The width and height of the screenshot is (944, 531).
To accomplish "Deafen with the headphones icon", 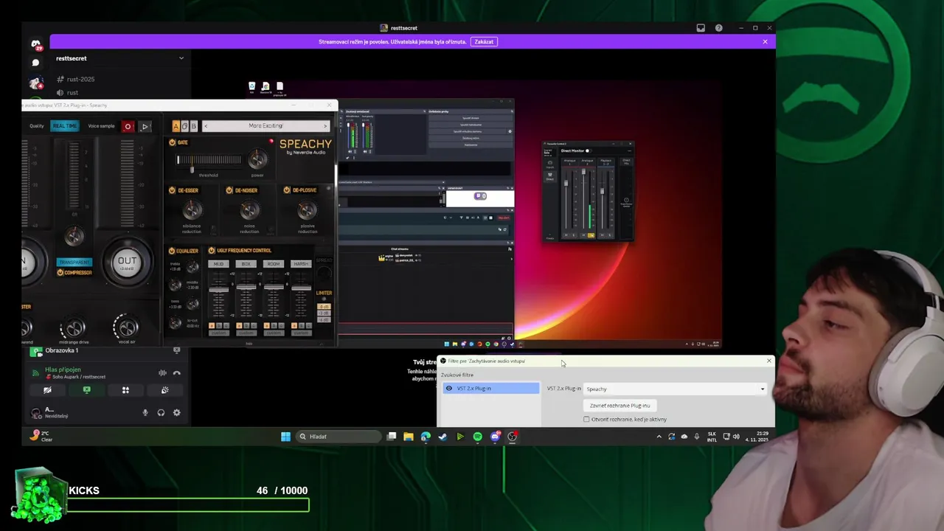I will [161, 413].
